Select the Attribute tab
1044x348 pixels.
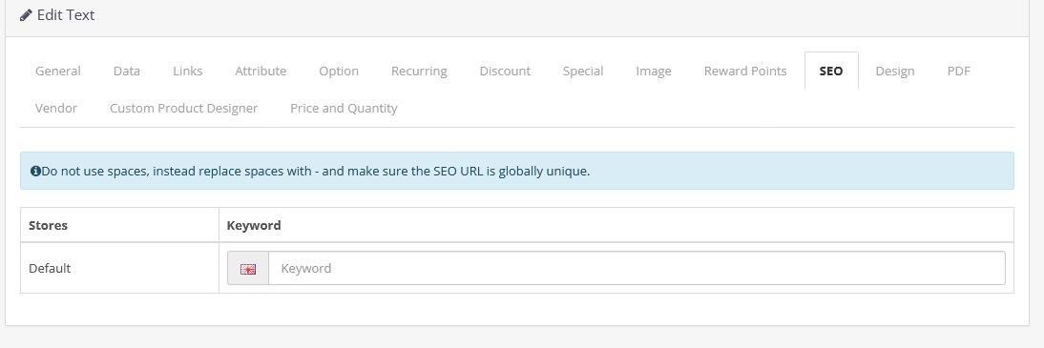261,71
